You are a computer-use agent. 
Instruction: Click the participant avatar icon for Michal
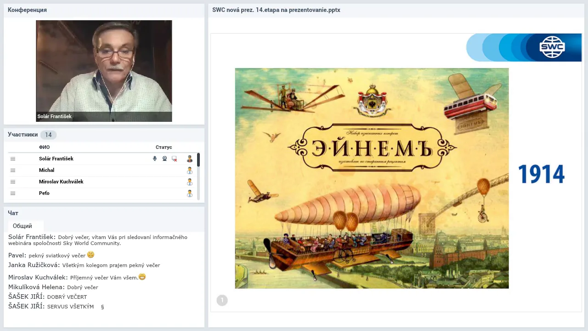[x=189, y=170]
